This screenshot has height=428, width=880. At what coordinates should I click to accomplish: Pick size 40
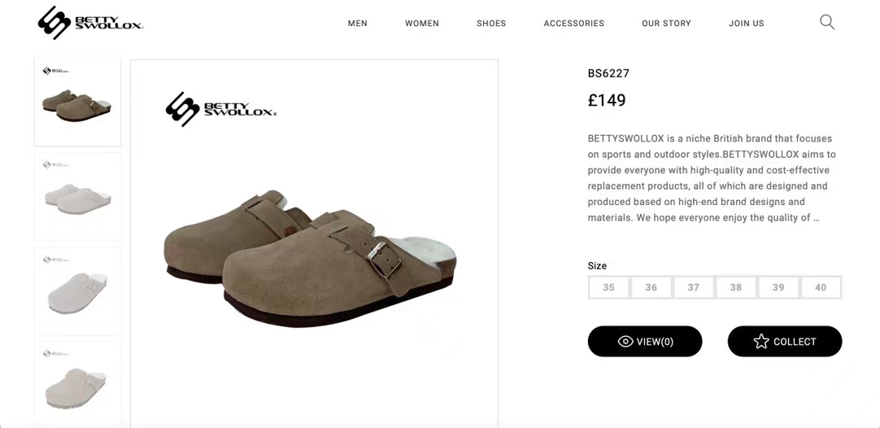pyautogui.click(x=821, y=287)
